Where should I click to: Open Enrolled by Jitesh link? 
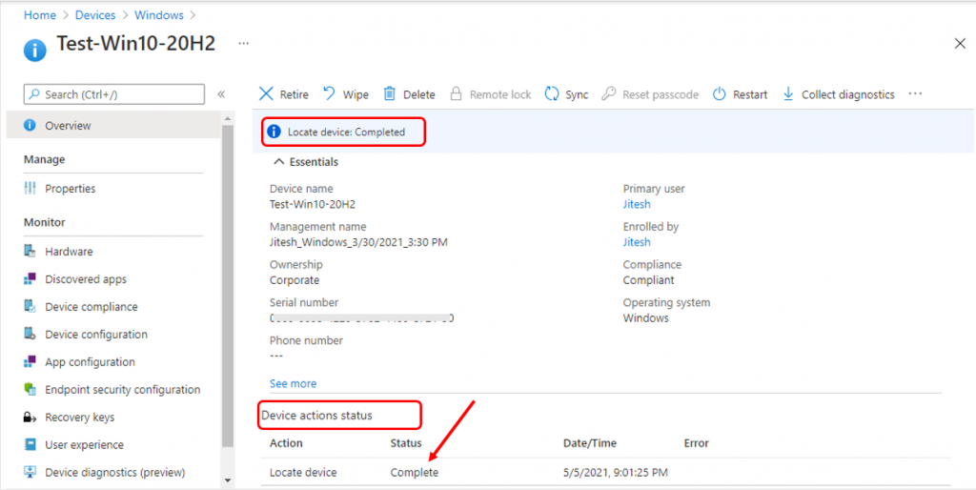point(637,241)
